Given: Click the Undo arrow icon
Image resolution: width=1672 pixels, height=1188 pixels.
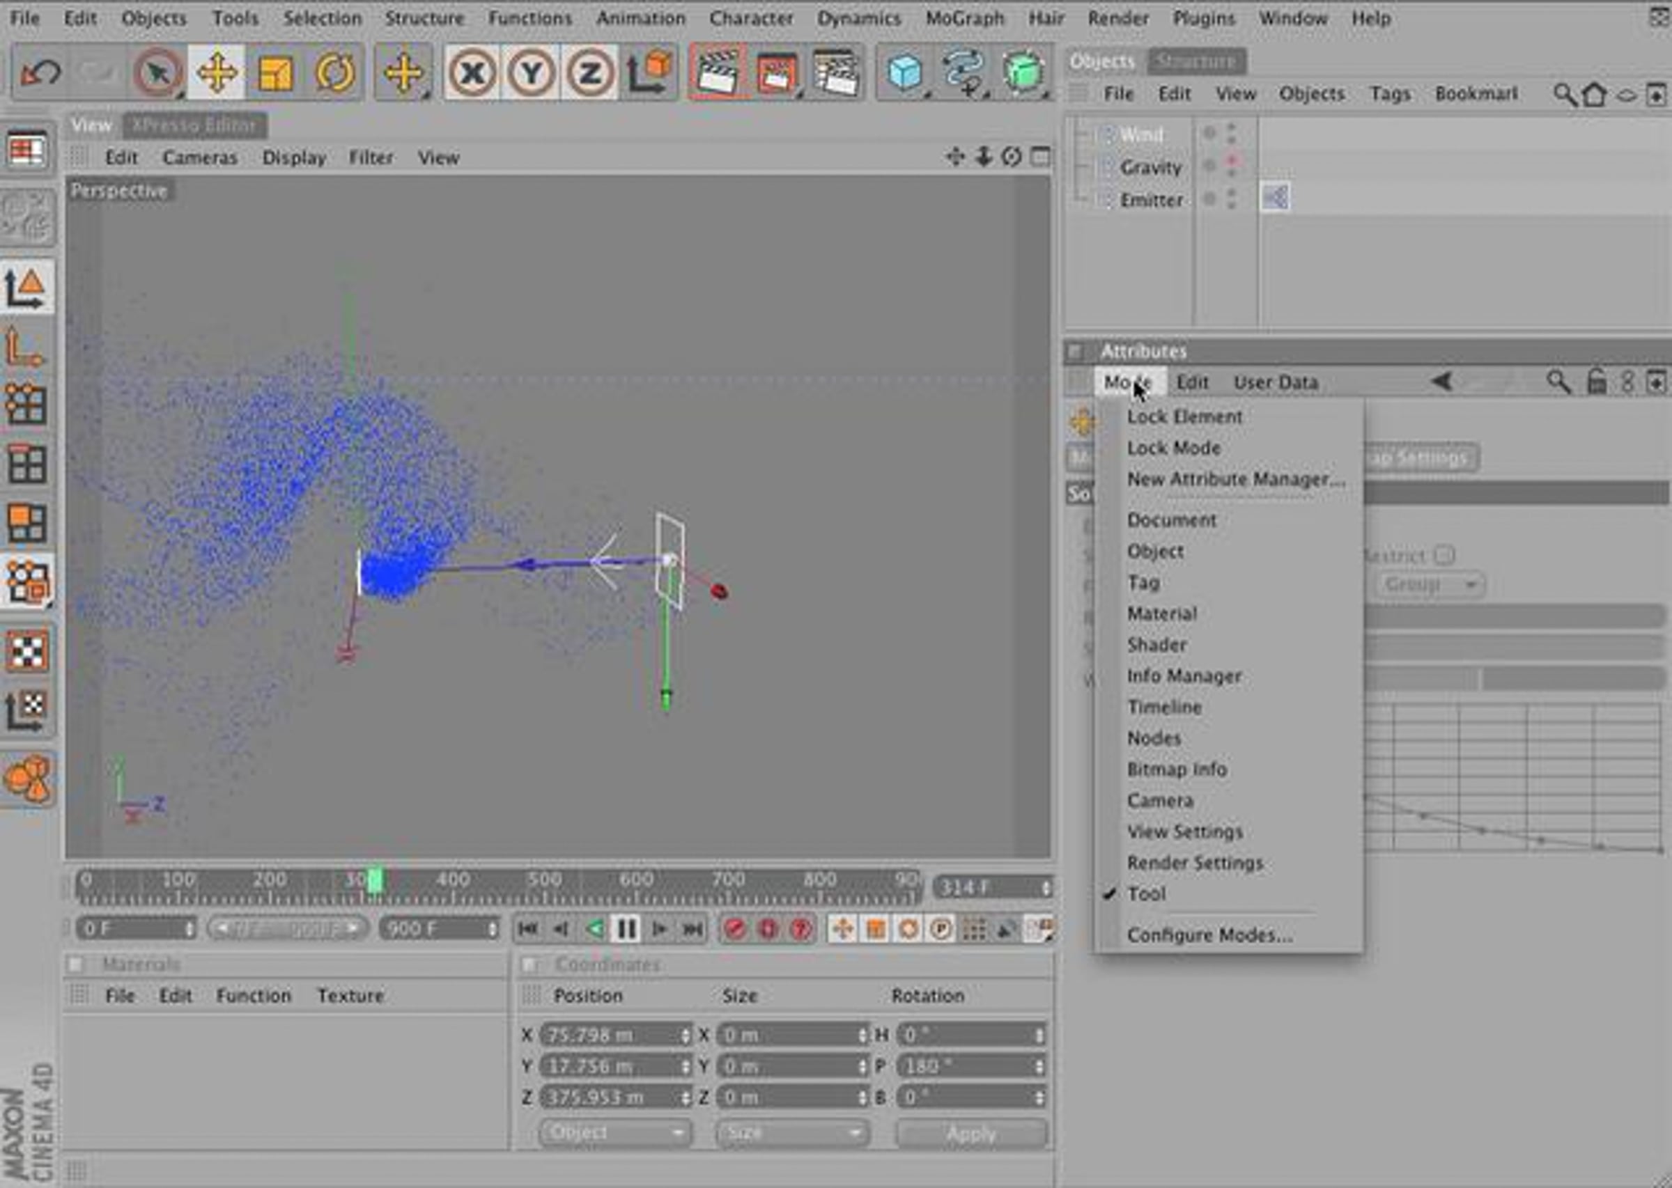Looking at the screenshot, I should pos(40,72).
